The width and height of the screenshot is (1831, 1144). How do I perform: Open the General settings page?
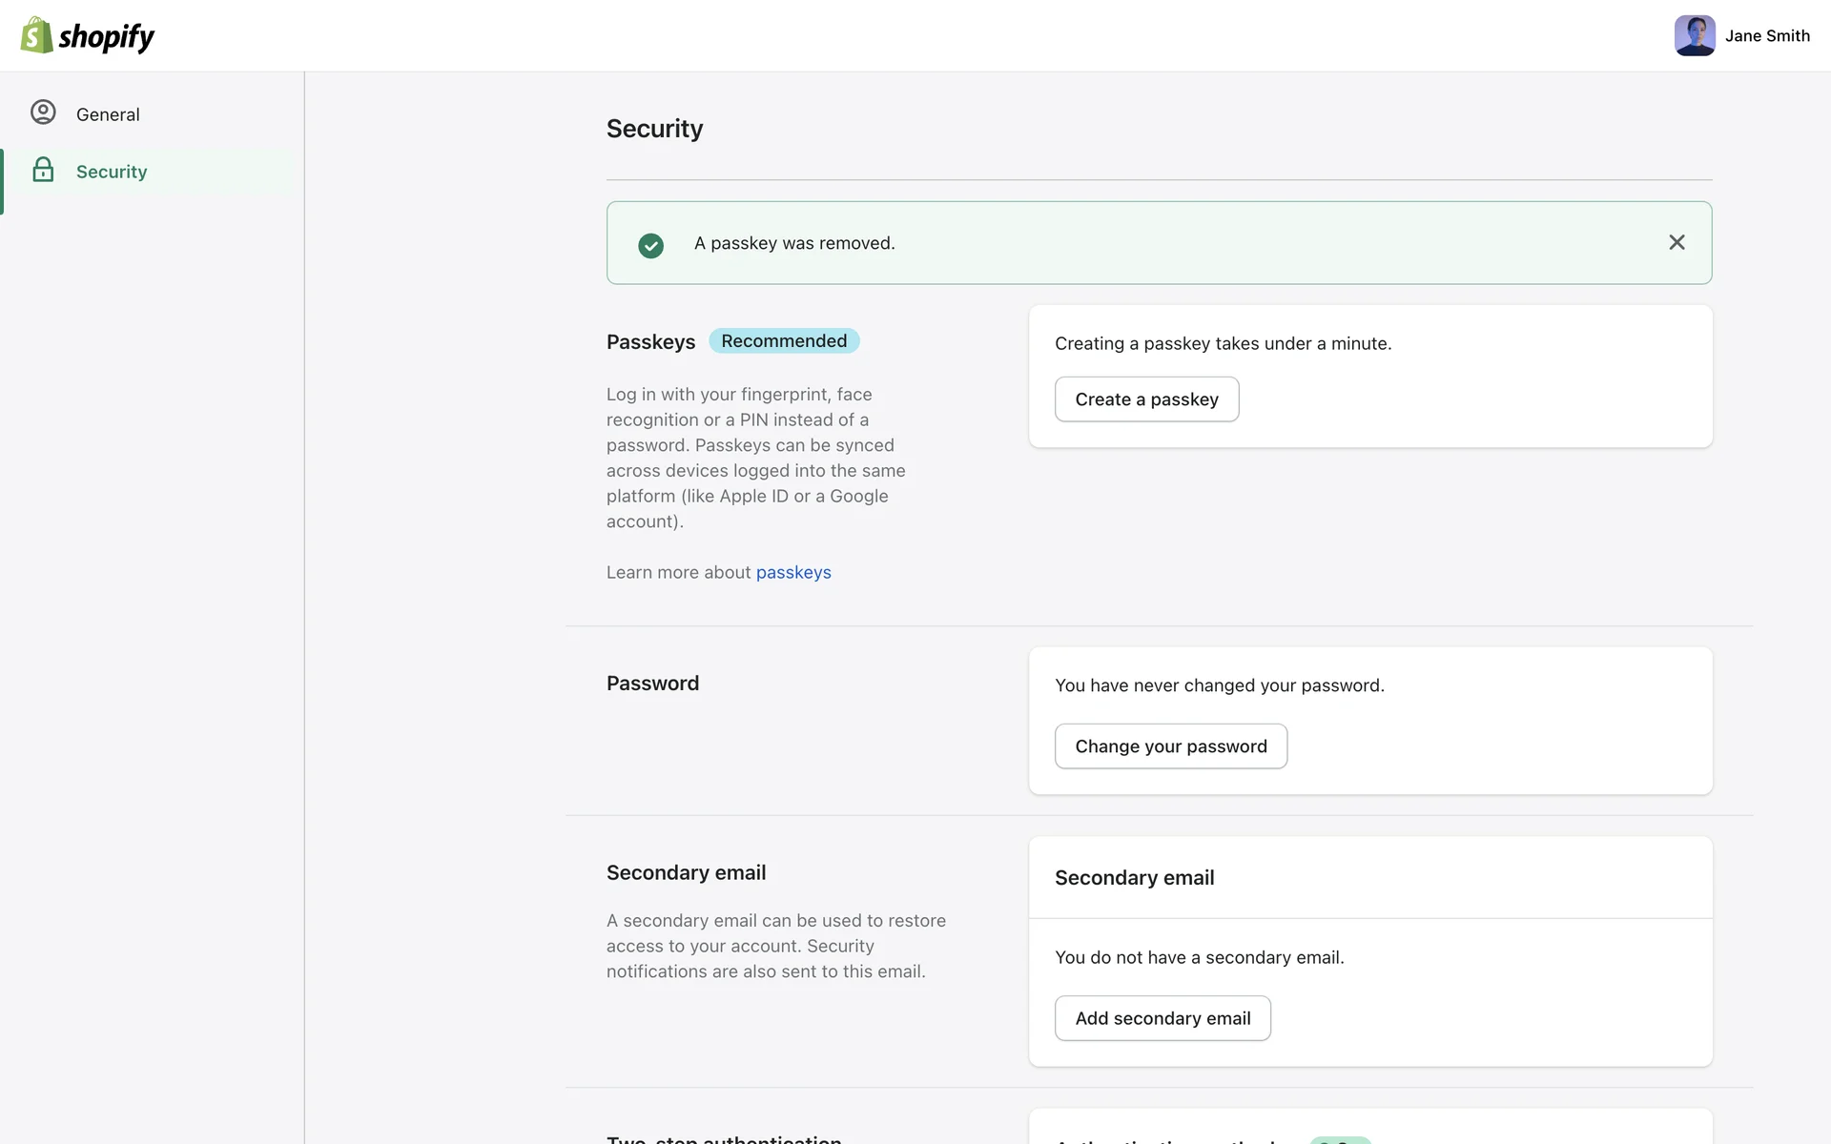(x=108, y=114)
